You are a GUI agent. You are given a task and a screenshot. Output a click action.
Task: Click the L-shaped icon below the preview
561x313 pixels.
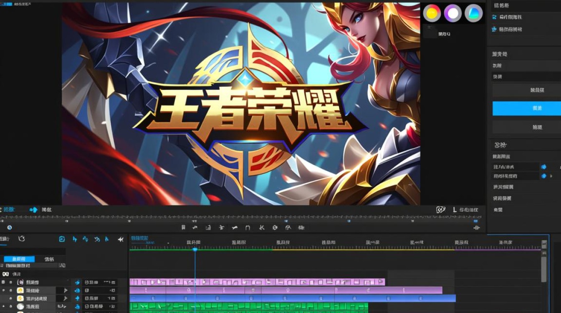[x=455, y=210]
